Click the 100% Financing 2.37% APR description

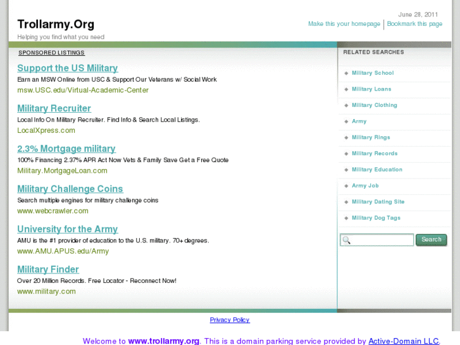tap(123, 160)
